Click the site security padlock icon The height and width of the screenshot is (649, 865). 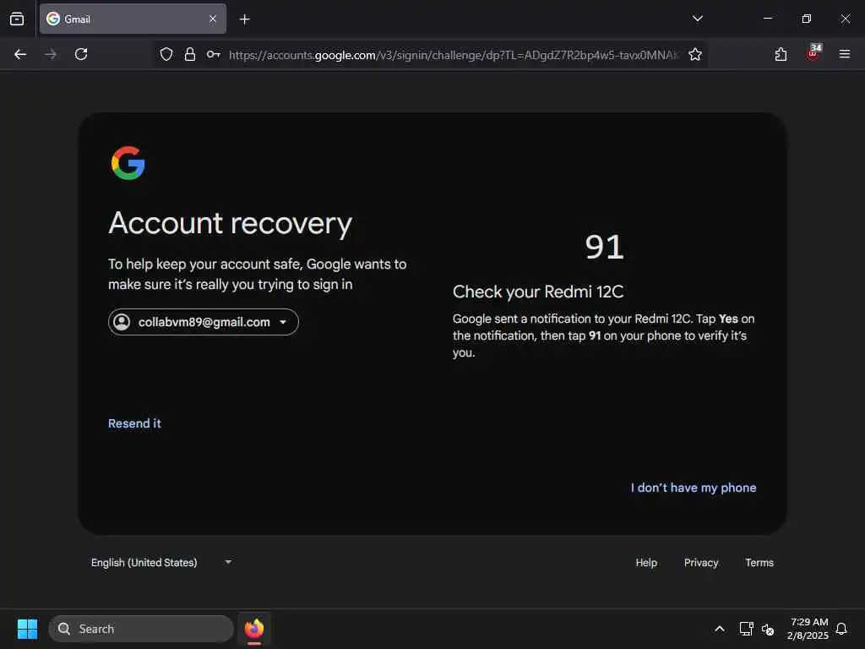pyautogui.click(x=190, y=54)
